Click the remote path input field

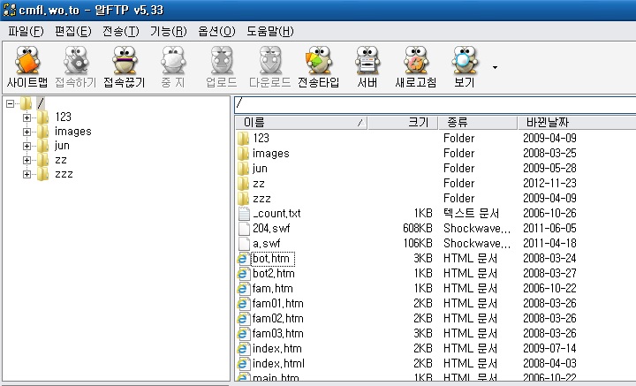coord(433,103)
